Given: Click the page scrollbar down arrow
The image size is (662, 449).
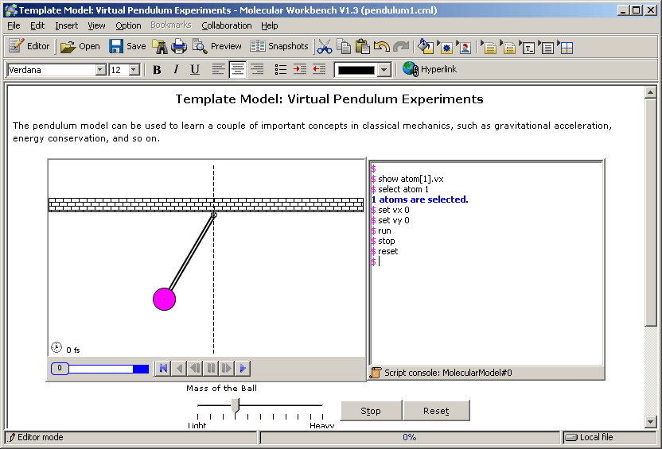Looking at the screenshot, I should [651, 422].
